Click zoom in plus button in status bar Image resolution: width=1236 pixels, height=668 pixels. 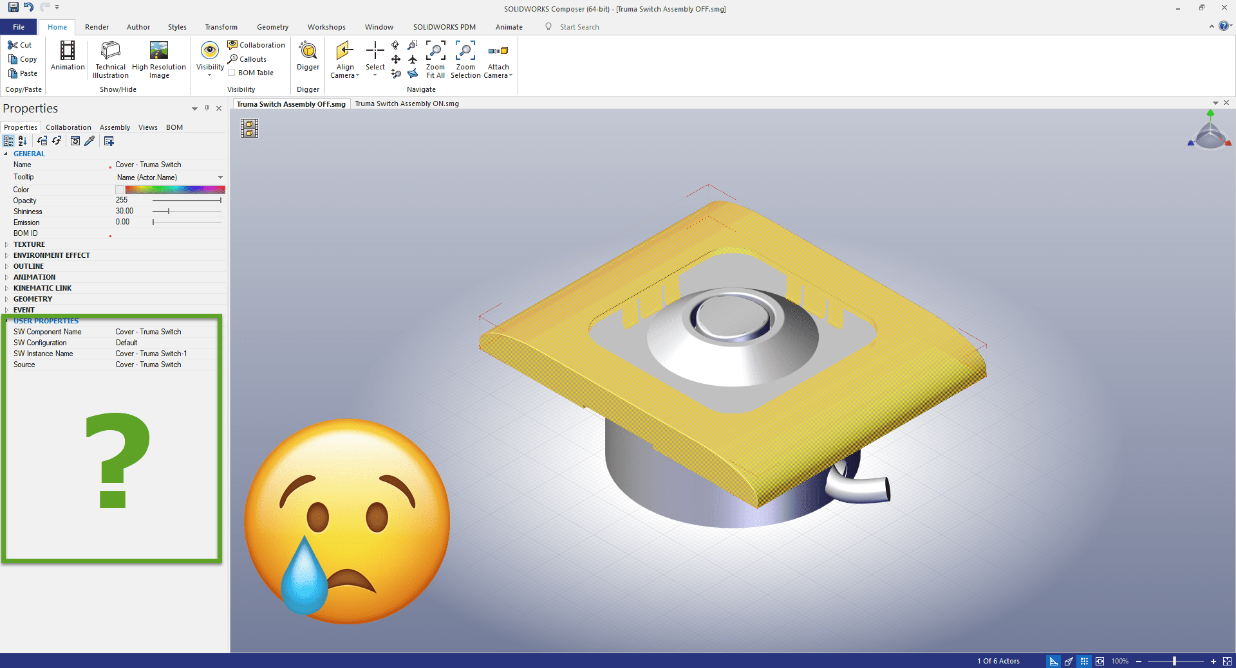tap(1213, 661)
